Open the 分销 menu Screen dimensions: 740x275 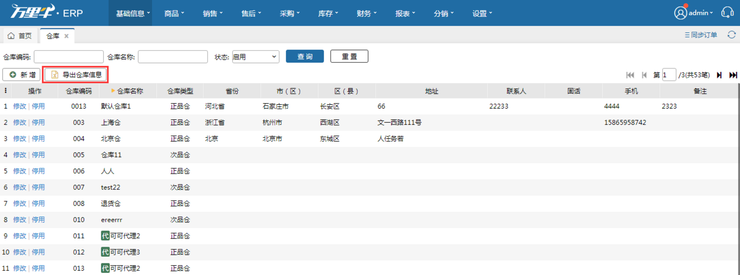444,13
